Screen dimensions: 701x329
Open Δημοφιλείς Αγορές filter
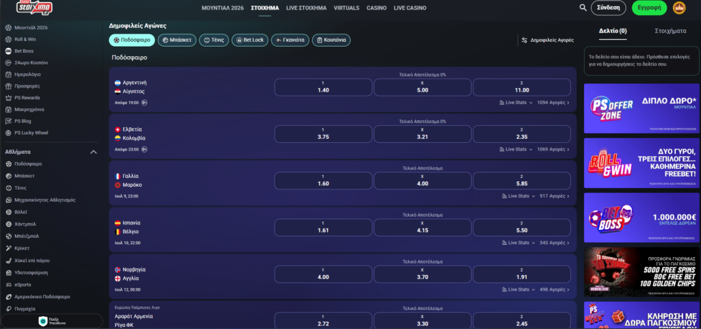548,40
